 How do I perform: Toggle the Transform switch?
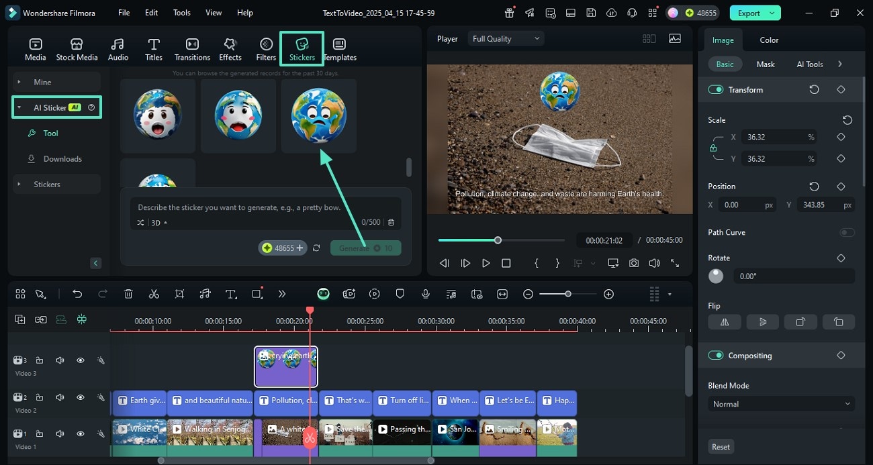[716, 90]
